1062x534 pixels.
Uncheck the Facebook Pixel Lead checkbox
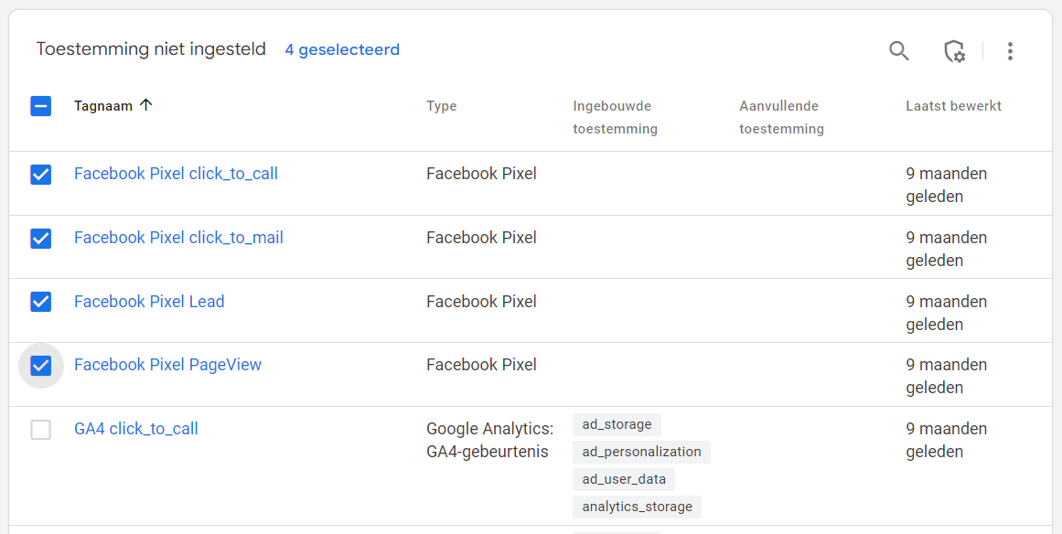41,302
